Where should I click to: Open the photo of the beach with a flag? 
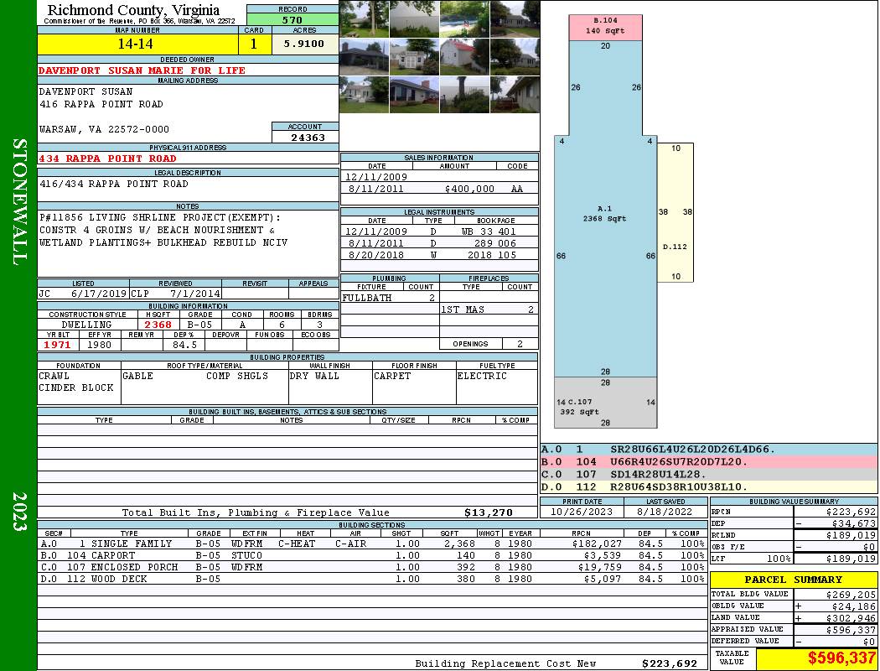(x=464, y=19)
